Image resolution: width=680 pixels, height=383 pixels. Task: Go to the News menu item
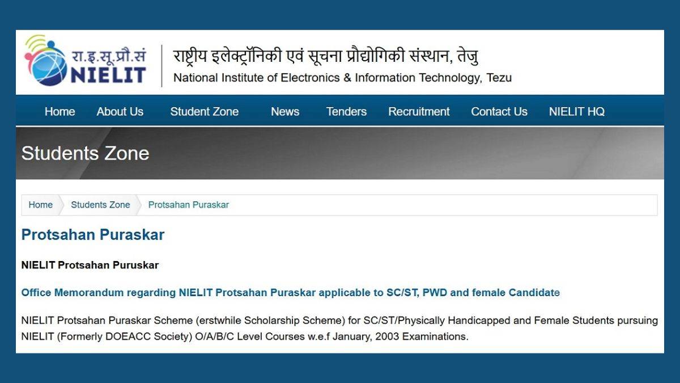(x=284, y=112)
